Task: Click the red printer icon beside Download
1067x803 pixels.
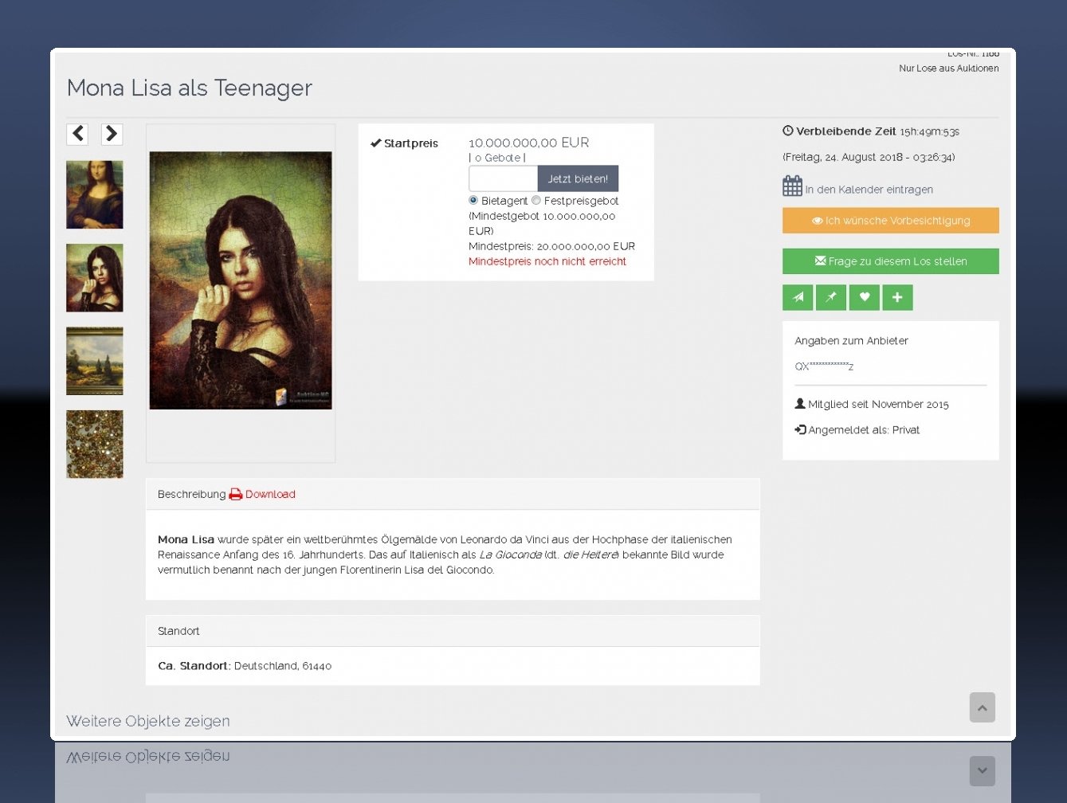Action: [235, 494]
